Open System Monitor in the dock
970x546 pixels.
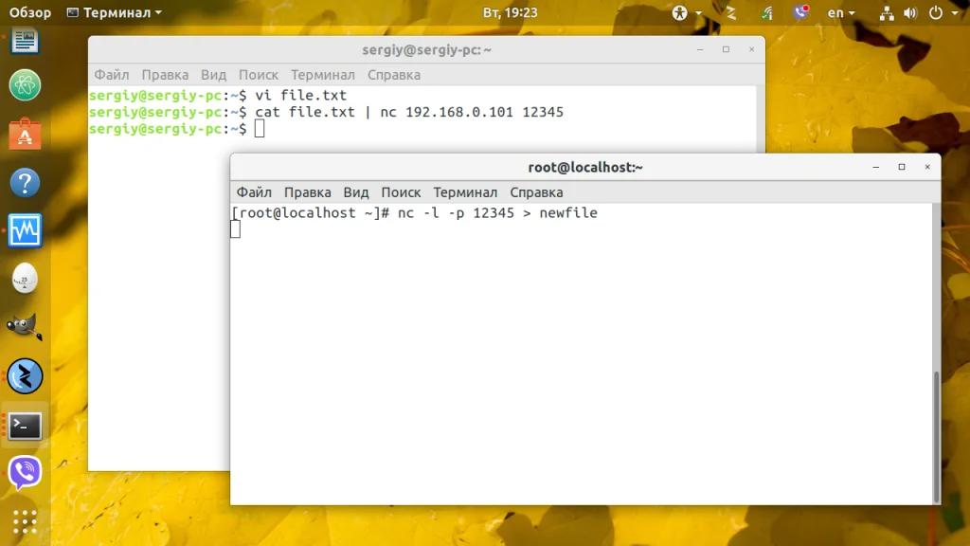click(x=25, y=231)
